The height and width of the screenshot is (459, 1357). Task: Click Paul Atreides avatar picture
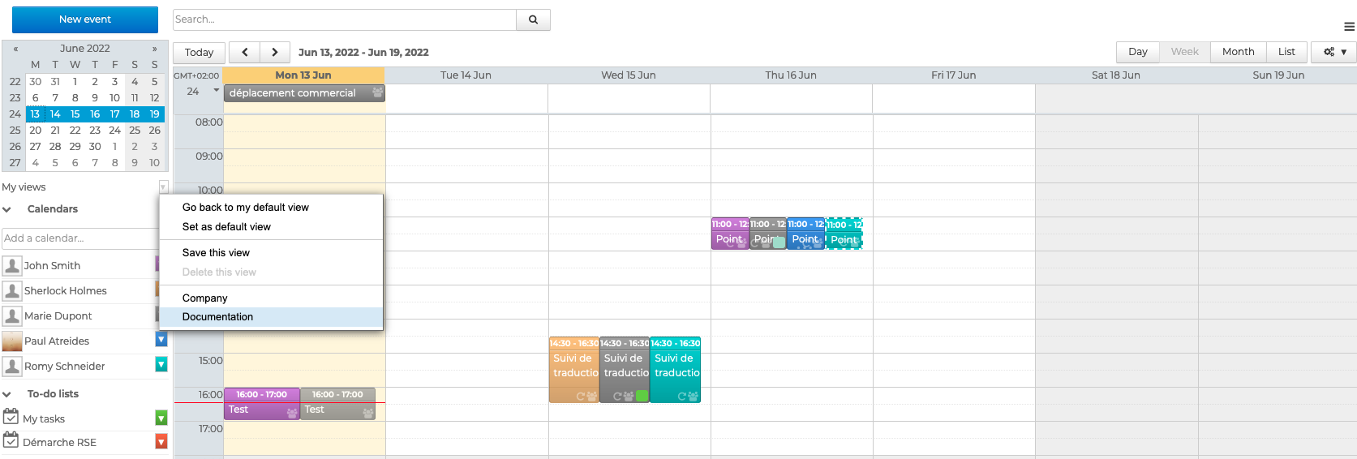pos(12,341)
